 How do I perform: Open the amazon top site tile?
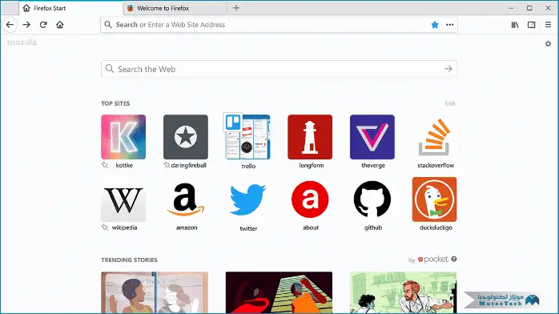pos(185,199)
